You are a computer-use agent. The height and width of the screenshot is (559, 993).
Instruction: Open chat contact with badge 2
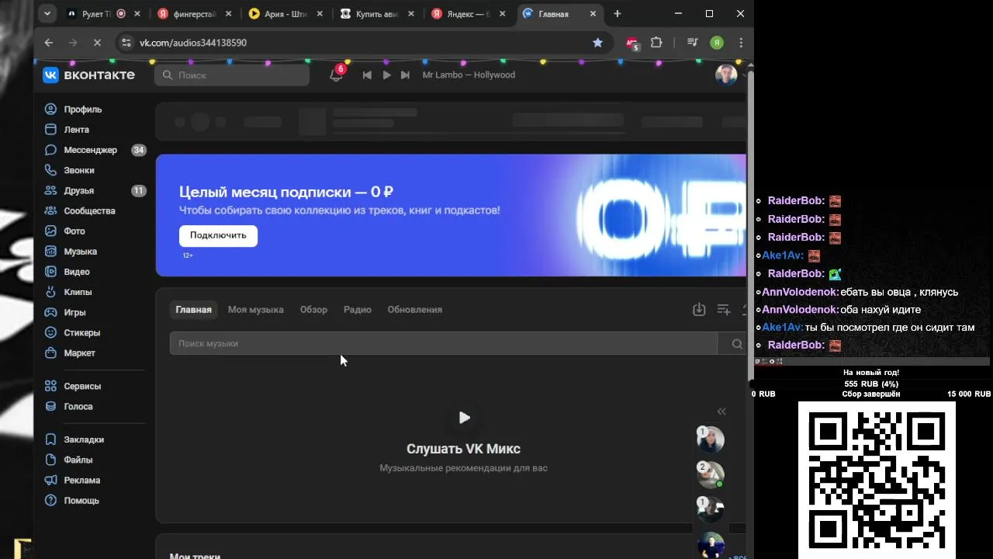pos(711,475)
